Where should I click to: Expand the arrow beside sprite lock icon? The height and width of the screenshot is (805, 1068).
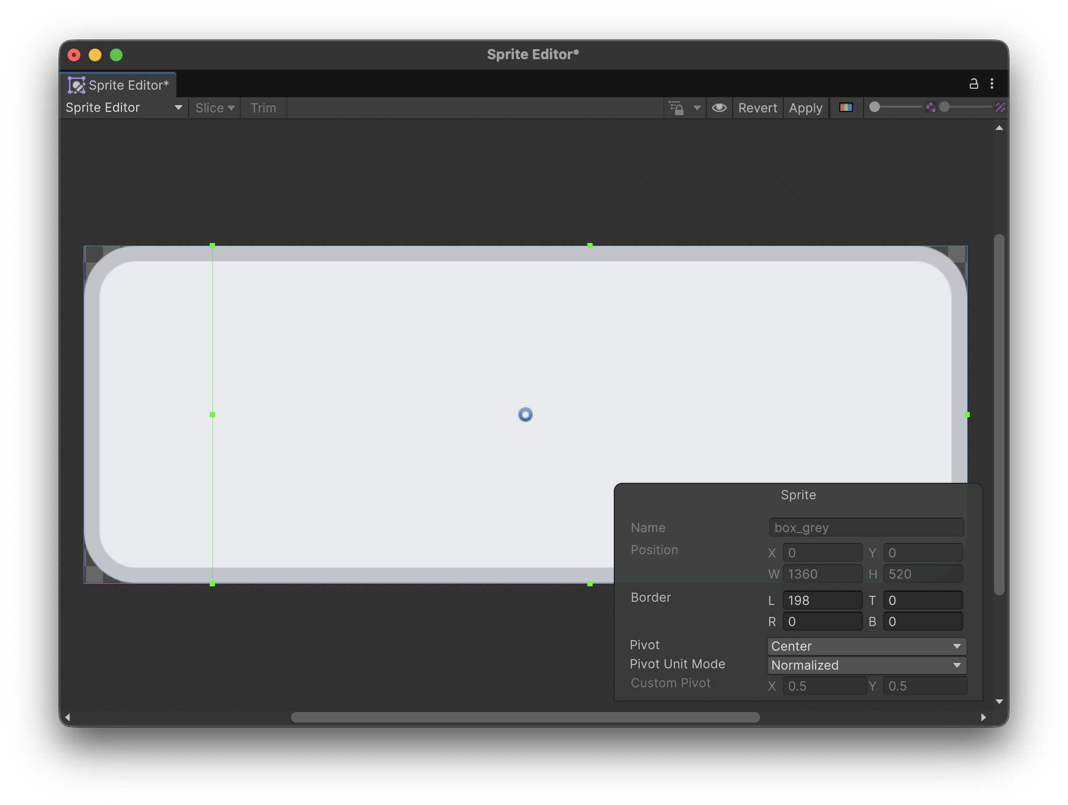697,108
